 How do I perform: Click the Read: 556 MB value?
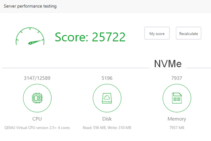point(95,128)
